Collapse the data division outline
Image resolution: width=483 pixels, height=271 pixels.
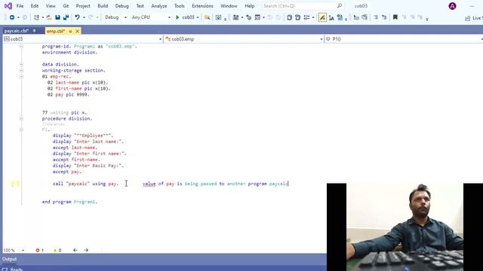tap(21, 64)
